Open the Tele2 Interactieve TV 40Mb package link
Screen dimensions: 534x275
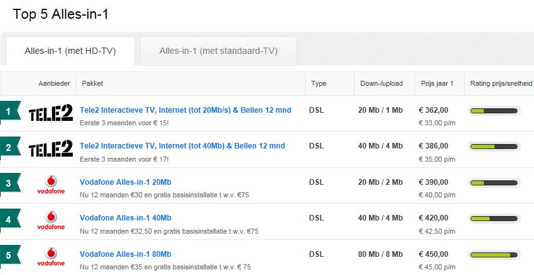(182, 146)
